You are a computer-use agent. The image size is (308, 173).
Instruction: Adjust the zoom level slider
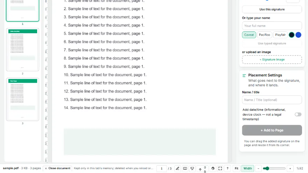tap(274, 168)
